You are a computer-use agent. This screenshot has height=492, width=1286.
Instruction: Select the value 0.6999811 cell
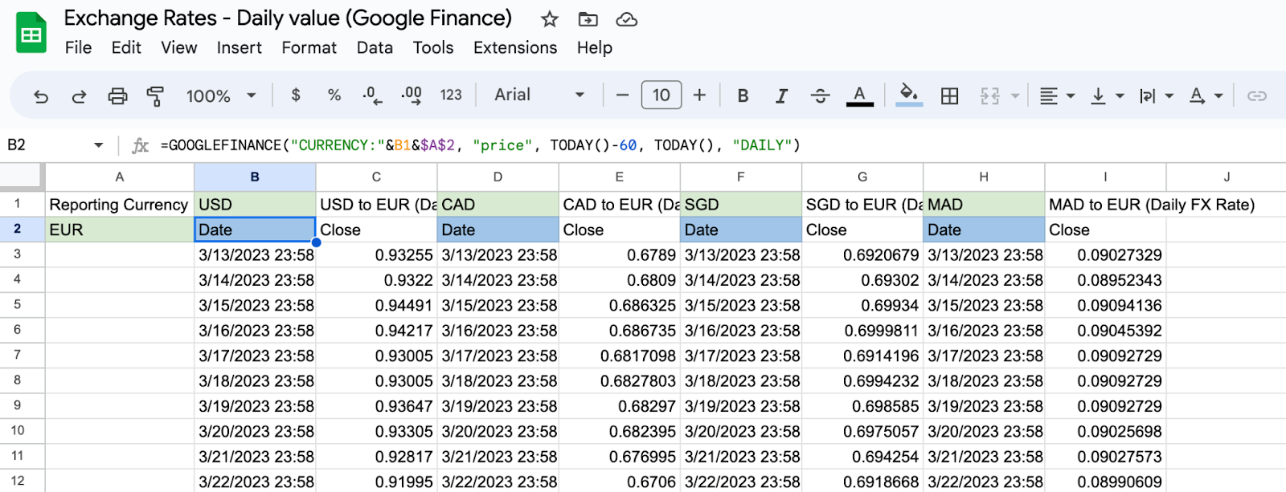click(x=862, y=331)
